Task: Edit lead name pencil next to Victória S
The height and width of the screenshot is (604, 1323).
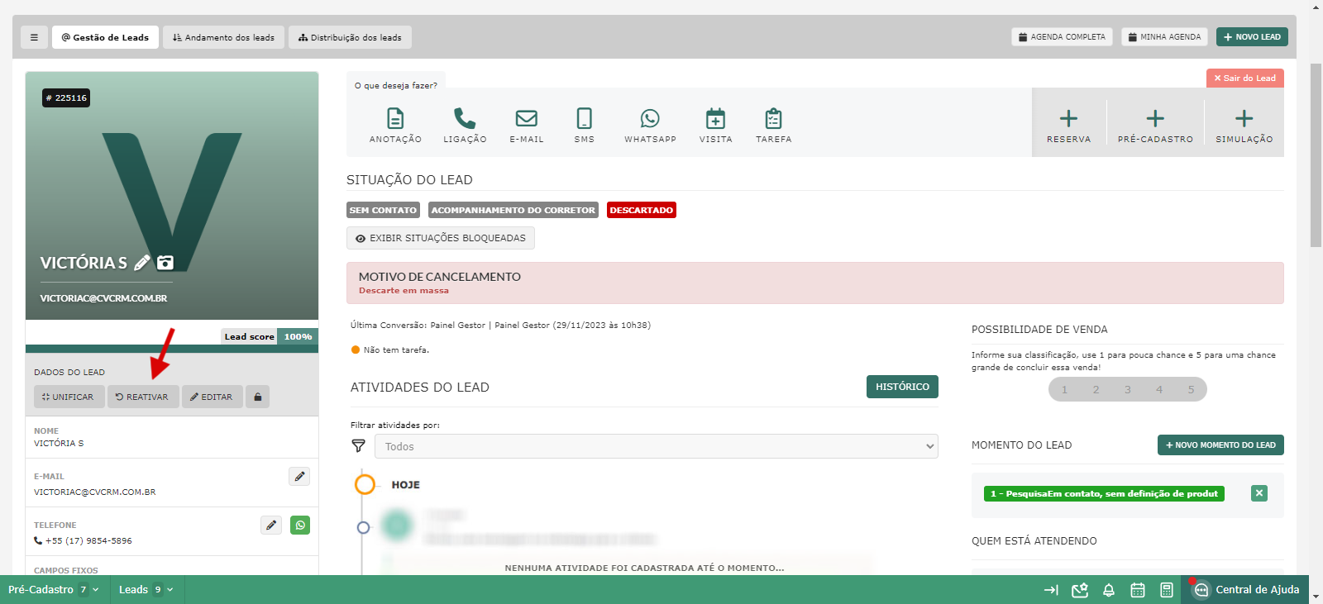Action: (x=142, y=263)
